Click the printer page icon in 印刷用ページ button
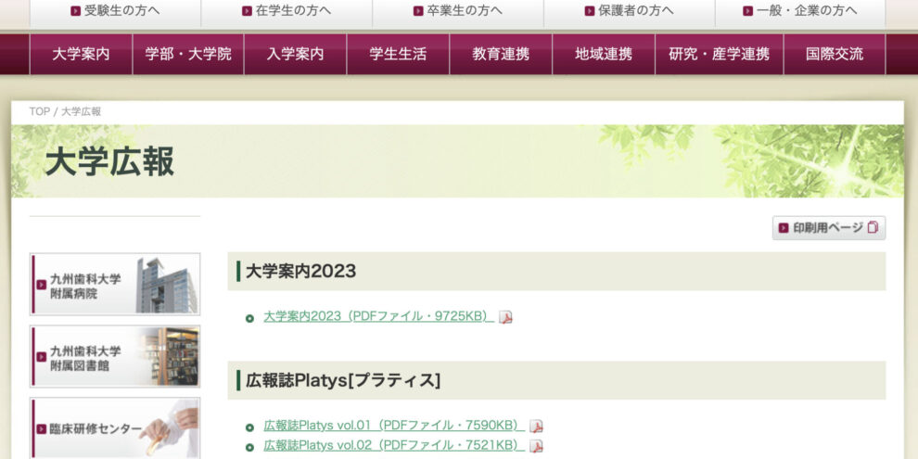Image resolution: width=918 pixels, height=459 pixels. pyautogui.click(x=873, y=228)
